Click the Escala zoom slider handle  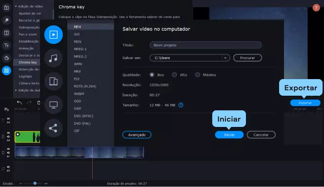coord(35,183)
